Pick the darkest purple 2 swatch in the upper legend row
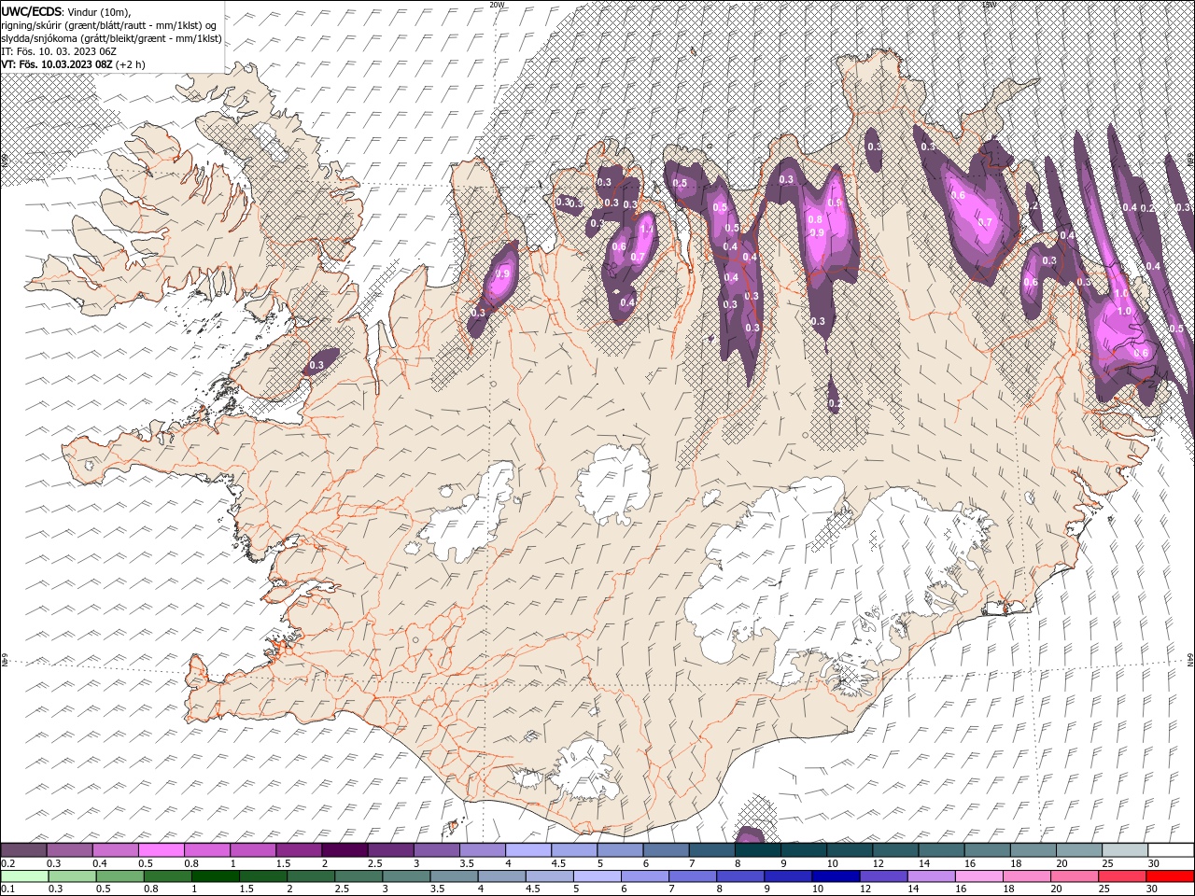The height and width of the screenshot is (896, 1195). coord(344,850)
